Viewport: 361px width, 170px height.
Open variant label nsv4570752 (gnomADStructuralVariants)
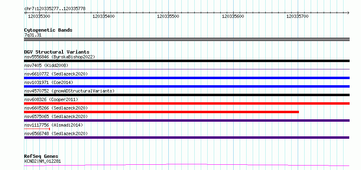tap(69, 91)
